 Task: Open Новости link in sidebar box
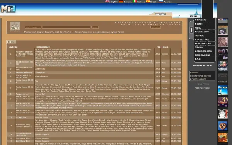coord(194,73)
